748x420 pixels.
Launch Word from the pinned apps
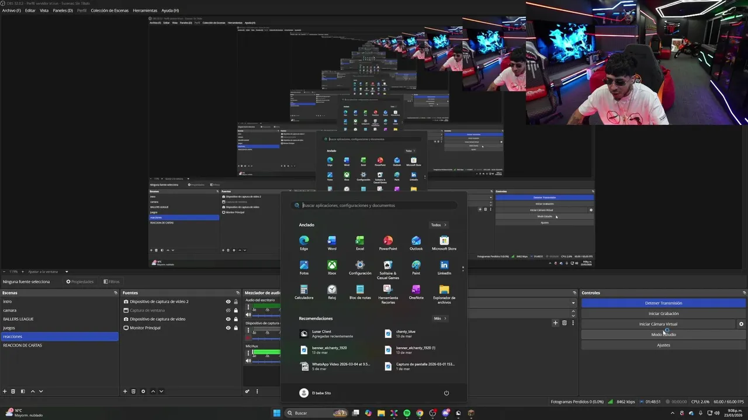tap(332, 243)
